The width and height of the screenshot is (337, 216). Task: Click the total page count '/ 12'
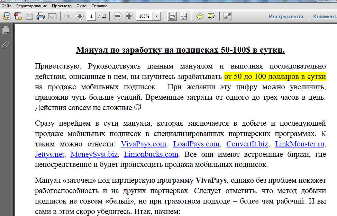[x=102, y=16]
